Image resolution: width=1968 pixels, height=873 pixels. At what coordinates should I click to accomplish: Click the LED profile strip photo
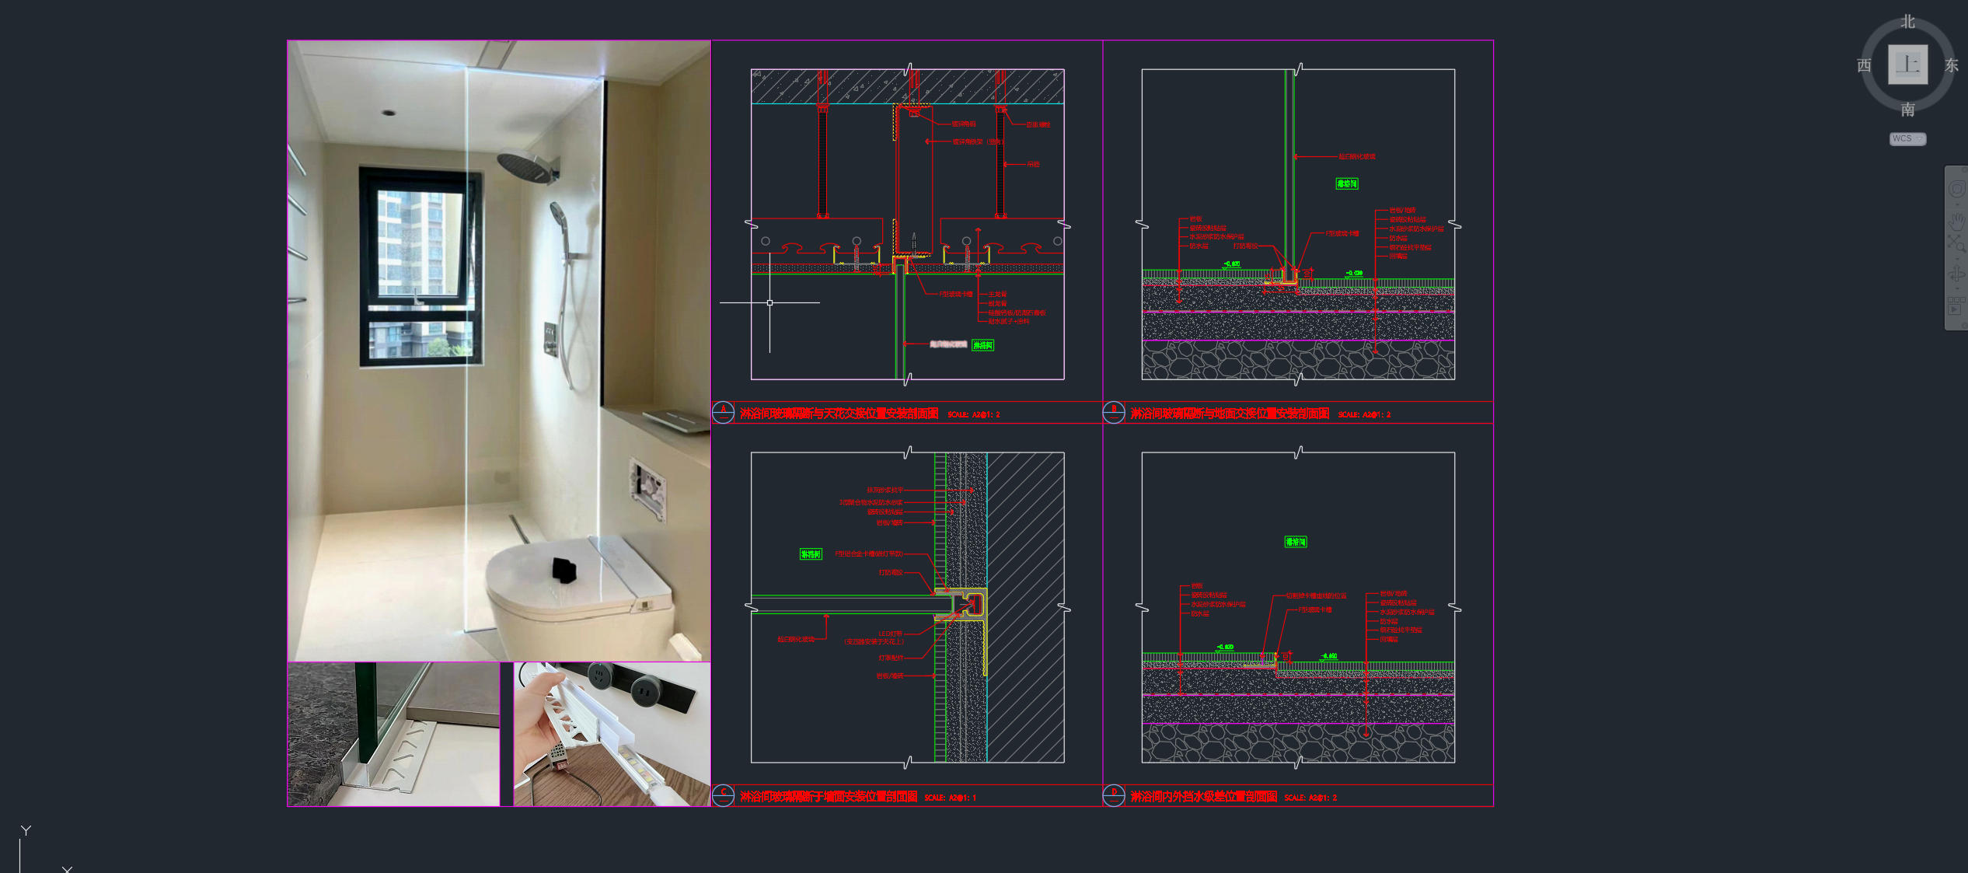coord(612,734)
